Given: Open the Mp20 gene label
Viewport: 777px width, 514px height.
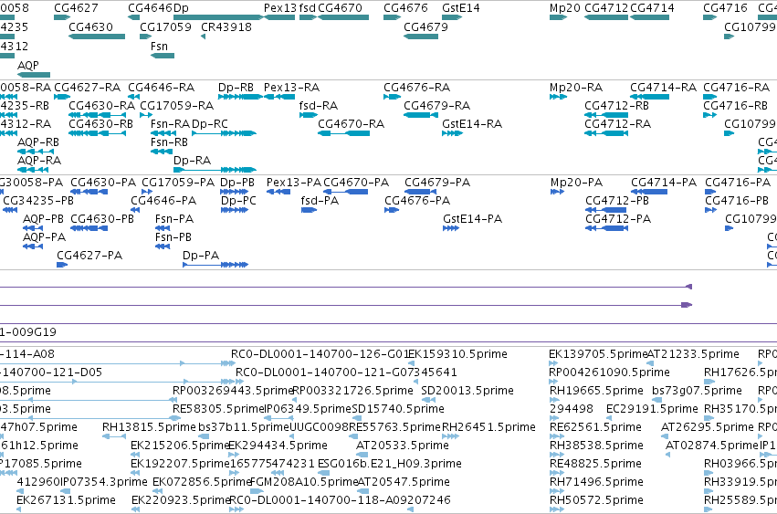Looking at the screenshot, I should (565, 8).
